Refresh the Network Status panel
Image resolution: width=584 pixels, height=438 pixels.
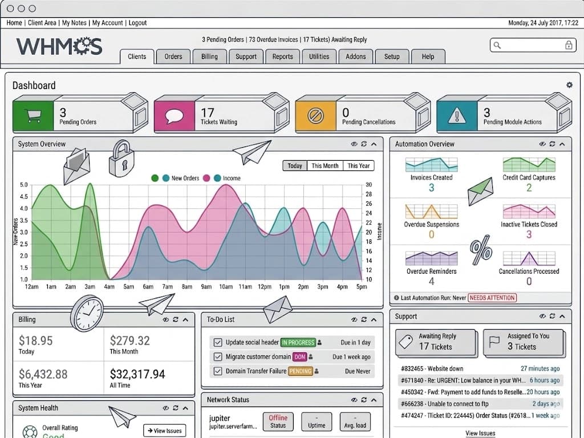point(364,400)
